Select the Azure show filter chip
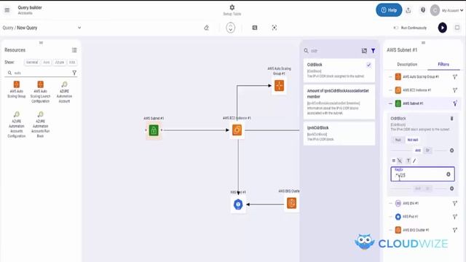Viewport: 466px width, 262px height. coord(60,62)
